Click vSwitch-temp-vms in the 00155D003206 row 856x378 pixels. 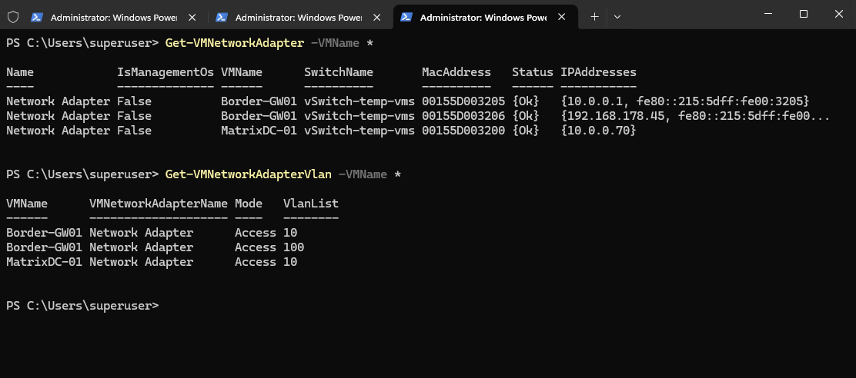click(x=359, y=116)
